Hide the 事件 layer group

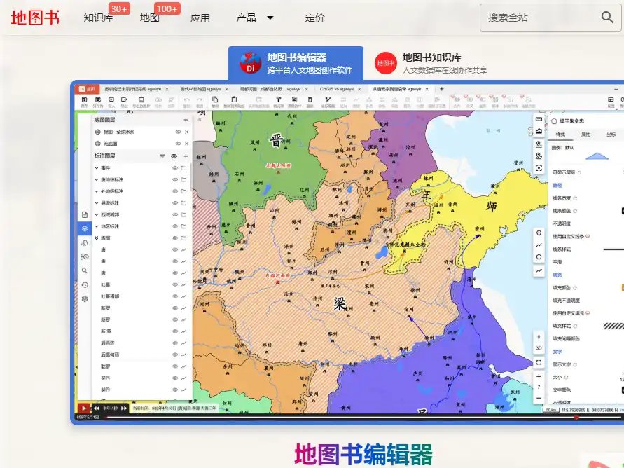[174, 168]
